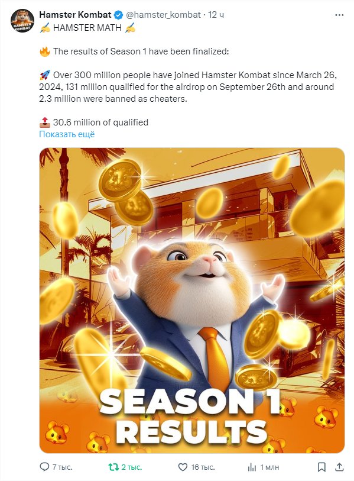Expand post with Показать ещё link

(67, 134)
